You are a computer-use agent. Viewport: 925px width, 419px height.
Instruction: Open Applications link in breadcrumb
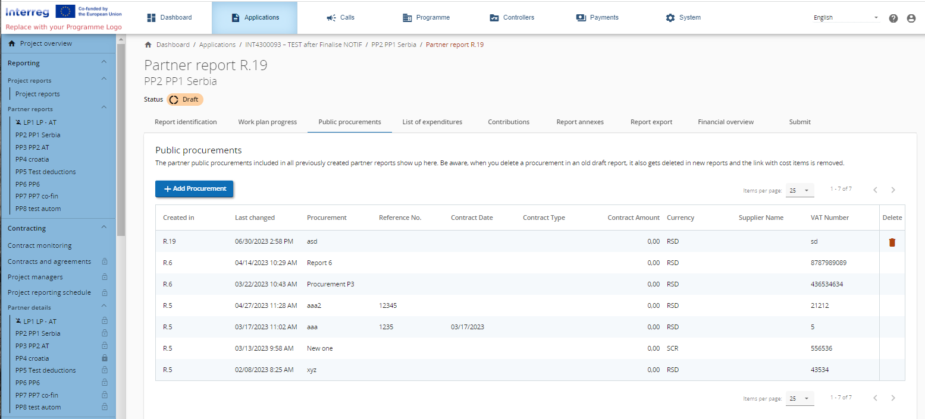coord(217,45)
